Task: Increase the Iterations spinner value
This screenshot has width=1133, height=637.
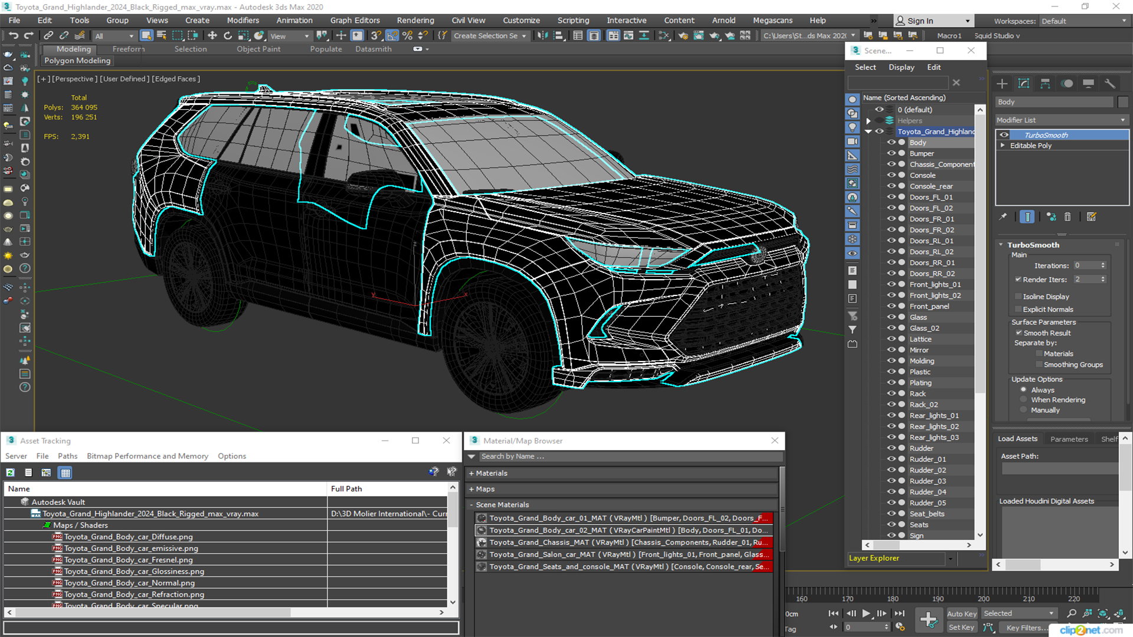Action: click(x=1103, y=264)
